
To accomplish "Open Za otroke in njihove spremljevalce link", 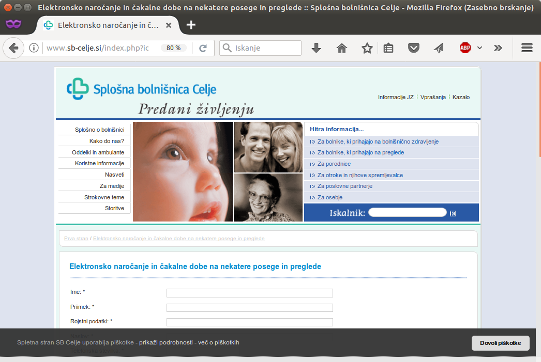I will (x=360, y=175).
